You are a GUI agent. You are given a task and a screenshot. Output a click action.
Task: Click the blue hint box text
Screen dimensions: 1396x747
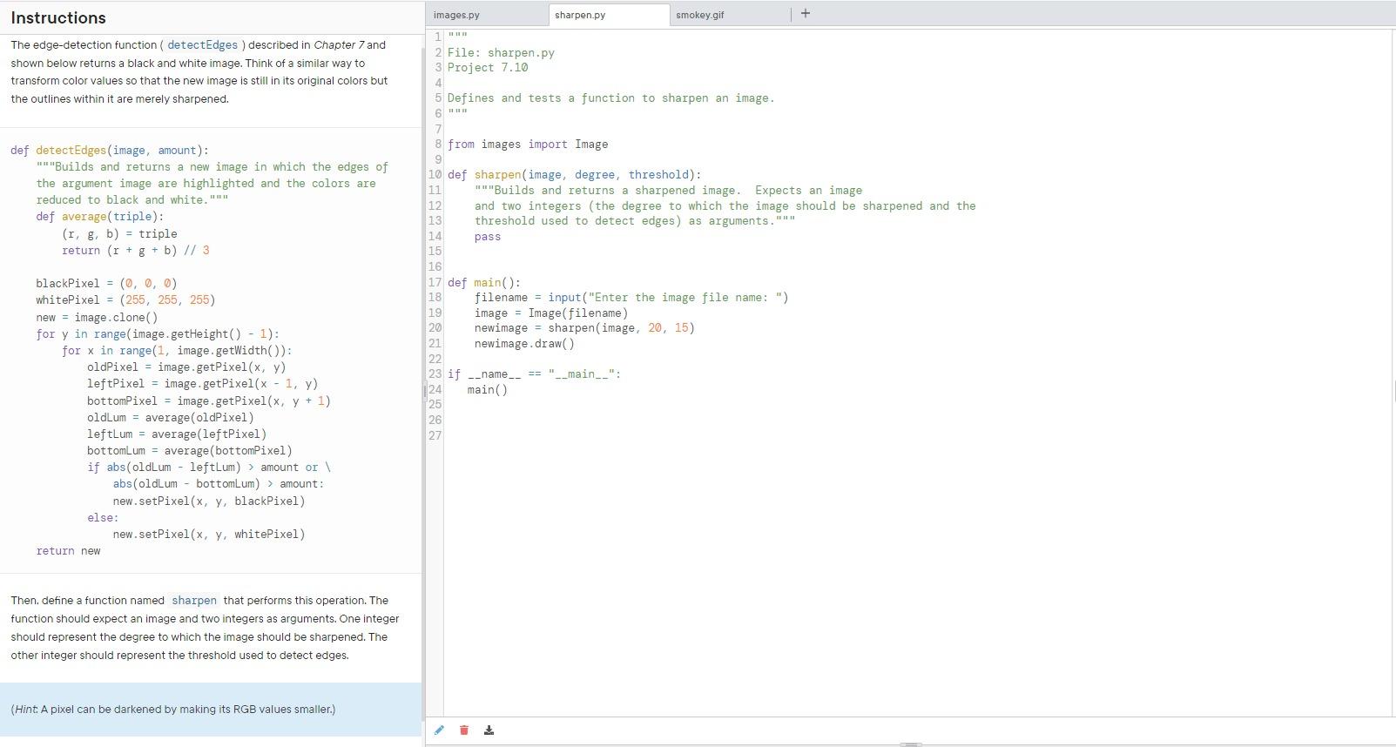pos(173,710)
